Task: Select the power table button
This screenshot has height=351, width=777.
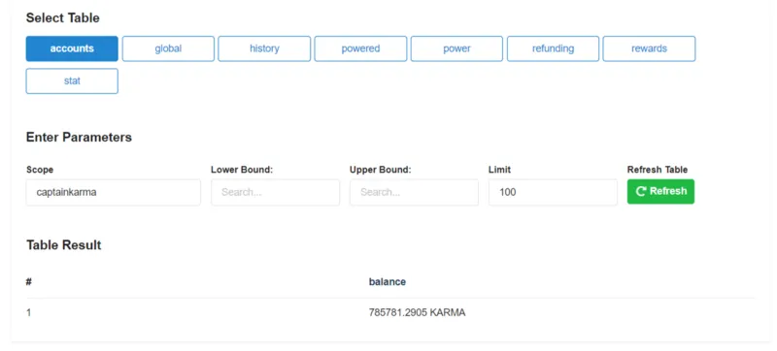Action: point(456,48)
